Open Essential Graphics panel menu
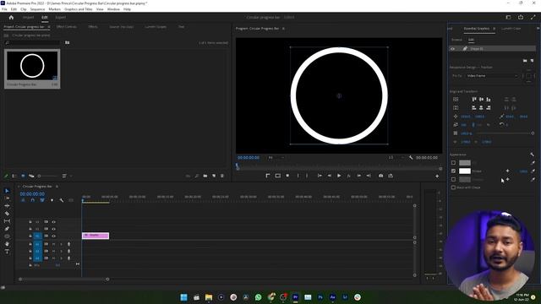541x304 pixels. pos(494,29)
